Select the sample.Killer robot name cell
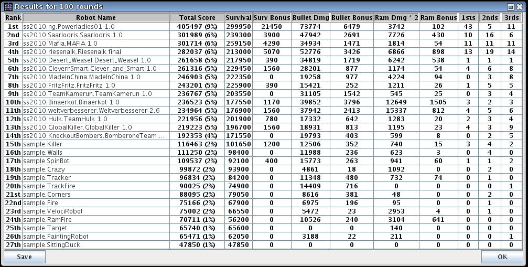Image resolution: width=528 pixels, height=267 pixels. pos(96,144)
